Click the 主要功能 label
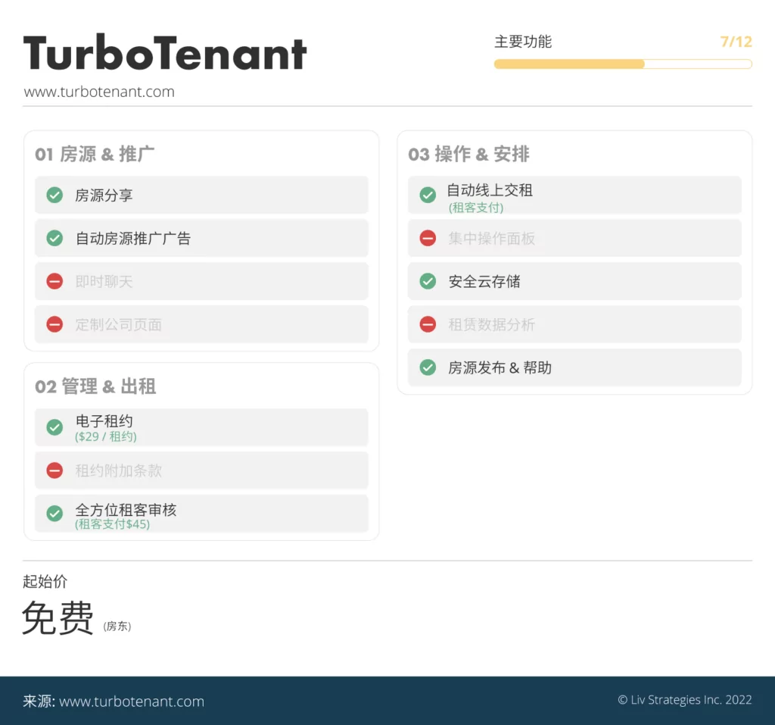The height and width of the screenshot is (725, 775). (x=523, y=42)
